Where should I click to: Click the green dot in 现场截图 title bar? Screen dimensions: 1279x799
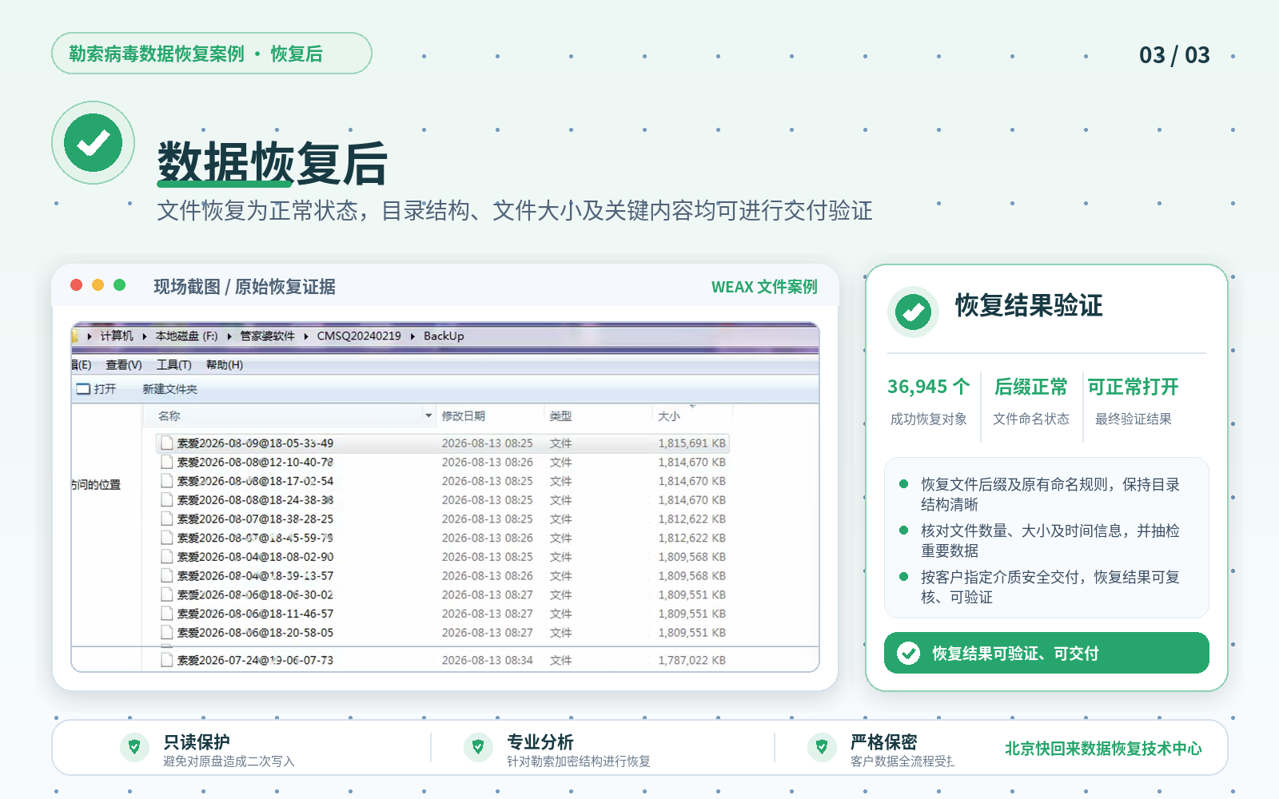click(120, 285)
